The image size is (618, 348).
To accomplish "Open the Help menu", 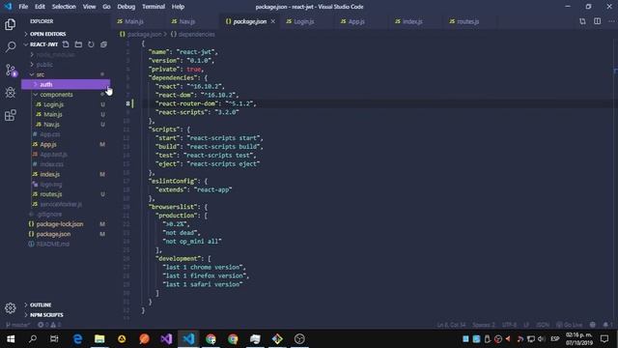I will pyautogui.click(x=178, y=7).
